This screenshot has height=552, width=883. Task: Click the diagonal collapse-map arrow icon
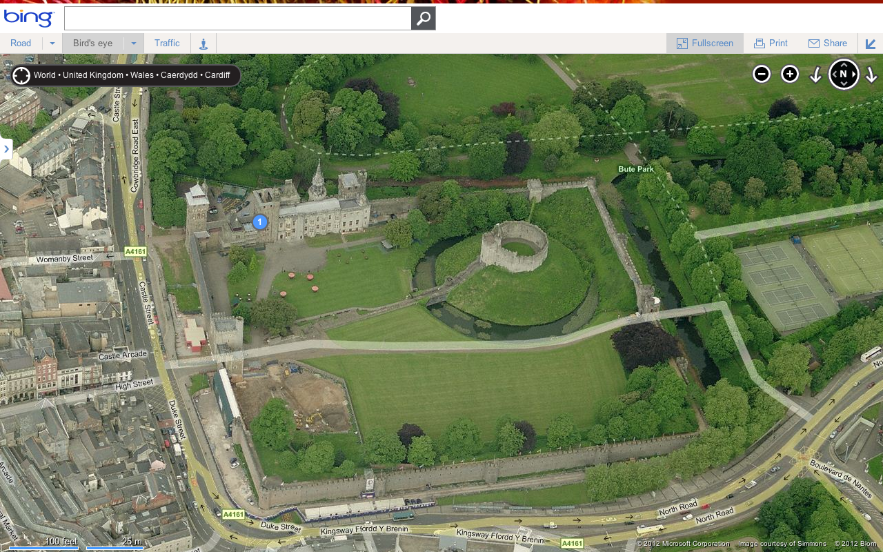click(x=871, y=43)
